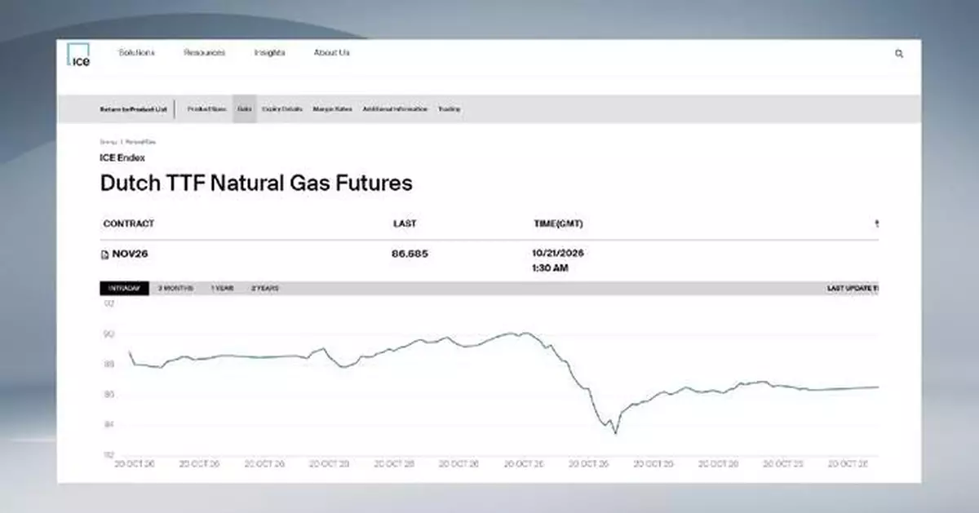This screenshot has width=979, height=513.
Task: Open the Additional Information tab
Action: point(395,109)
